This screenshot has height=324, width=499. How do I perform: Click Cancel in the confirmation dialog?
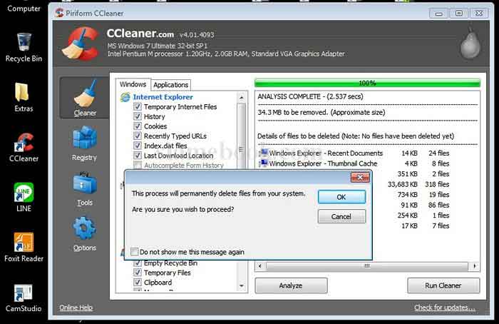coord(341,217)
